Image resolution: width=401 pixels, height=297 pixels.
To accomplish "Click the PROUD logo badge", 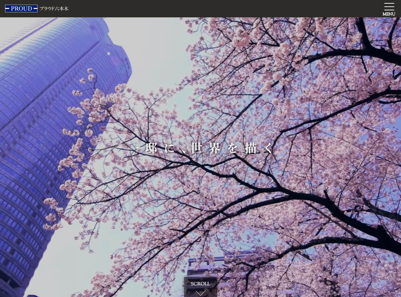I will pyautogui.click(x=21, y=9).
